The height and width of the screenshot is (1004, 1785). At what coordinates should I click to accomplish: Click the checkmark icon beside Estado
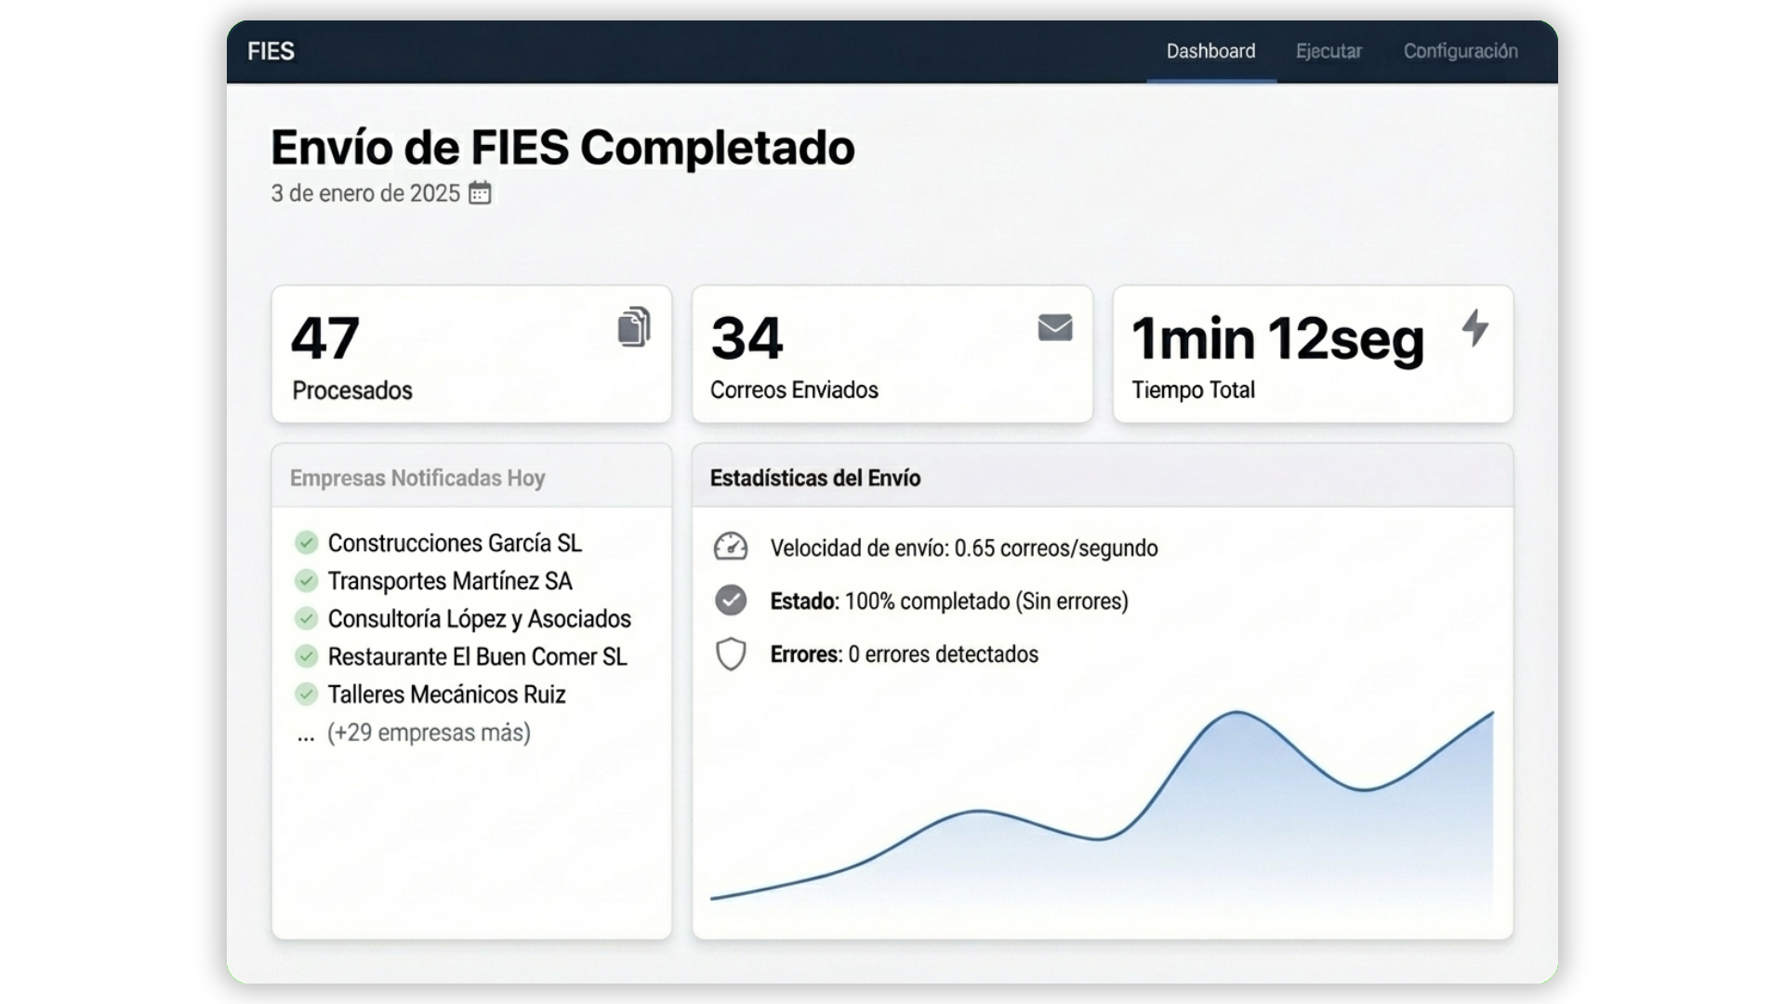(x=732, y=601)
